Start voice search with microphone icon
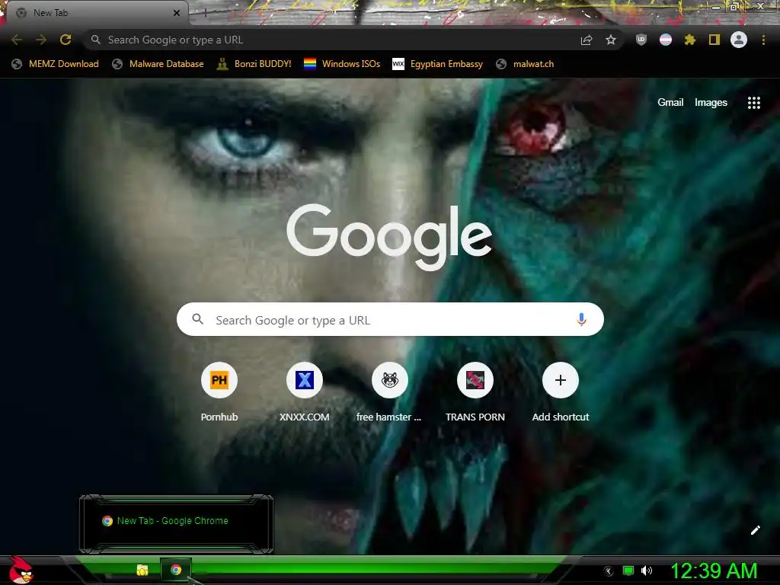Viewport: 780px width, 585px height. click(x=581, y=319)
